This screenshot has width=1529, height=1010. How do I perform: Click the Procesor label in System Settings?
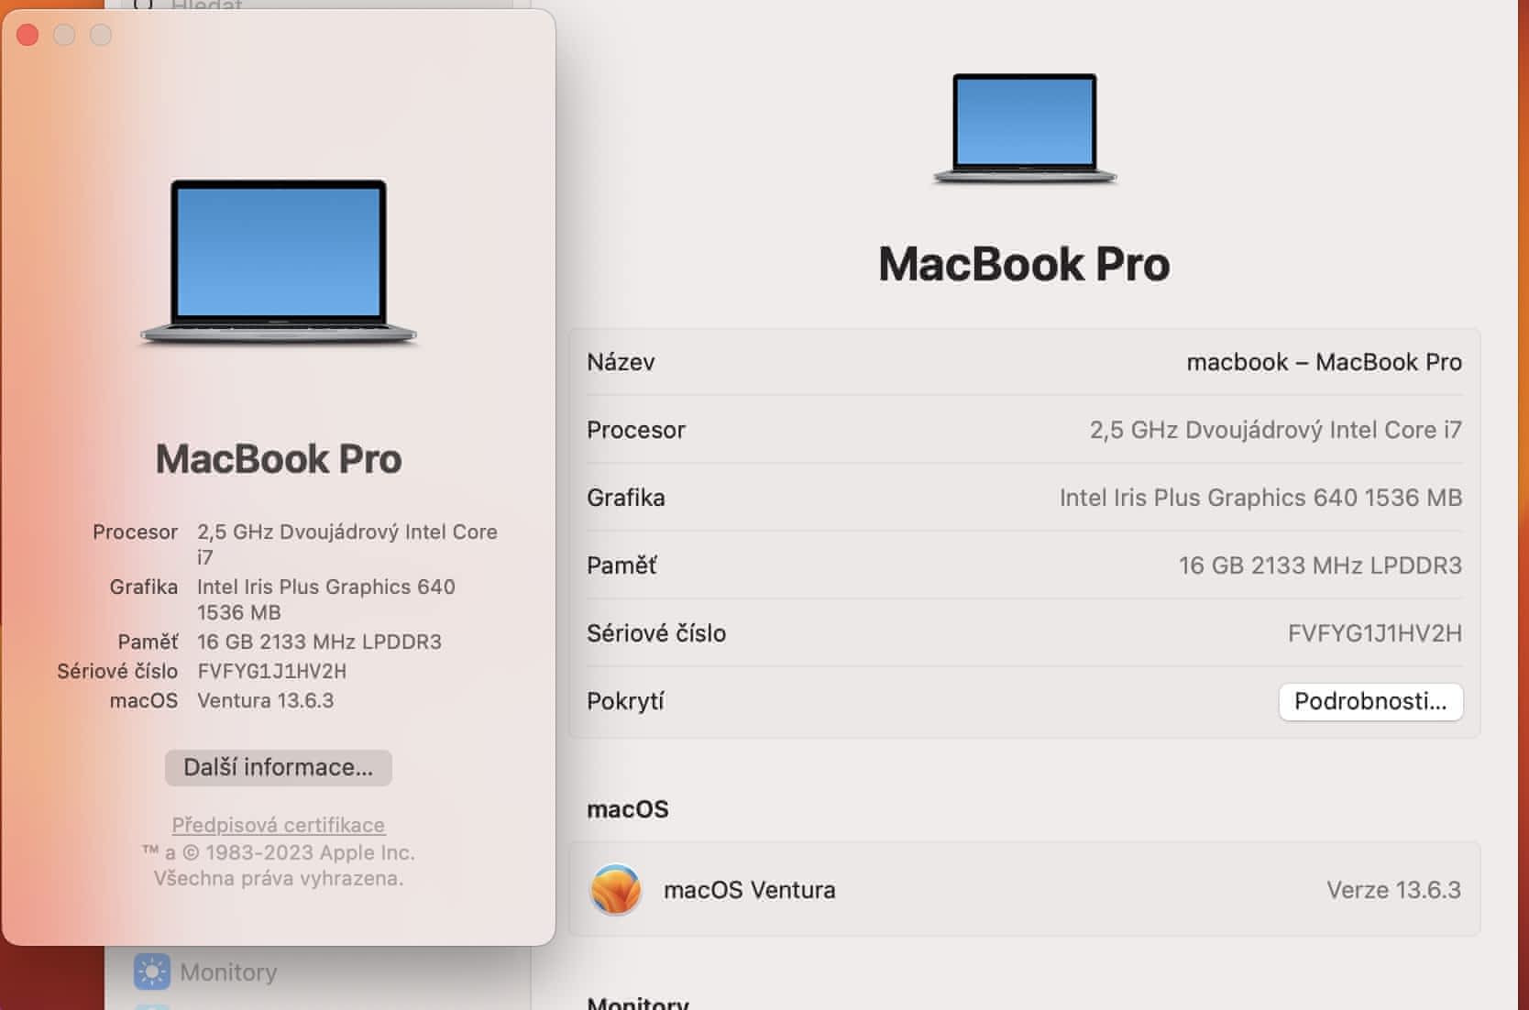pos(636,430)
